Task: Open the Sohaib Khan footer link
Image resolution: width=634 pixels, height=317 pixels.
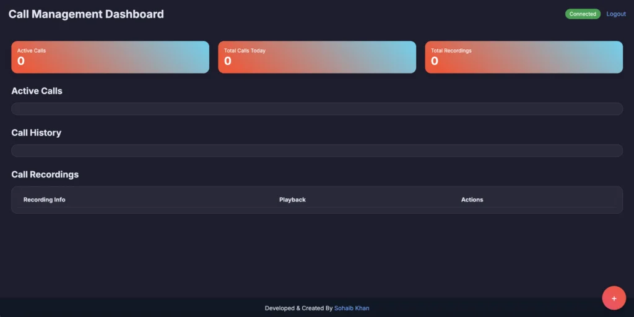Action: (352, 308)
